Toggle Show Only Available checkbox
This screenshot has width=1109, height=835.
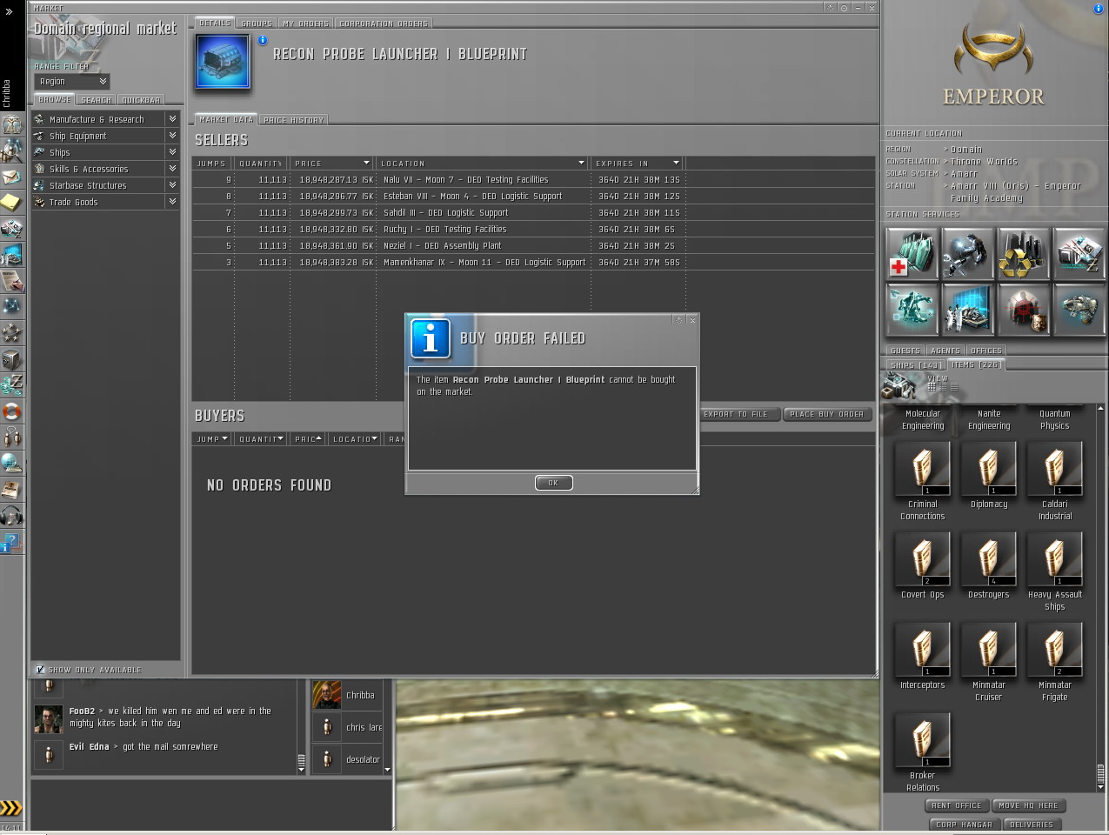40,670
